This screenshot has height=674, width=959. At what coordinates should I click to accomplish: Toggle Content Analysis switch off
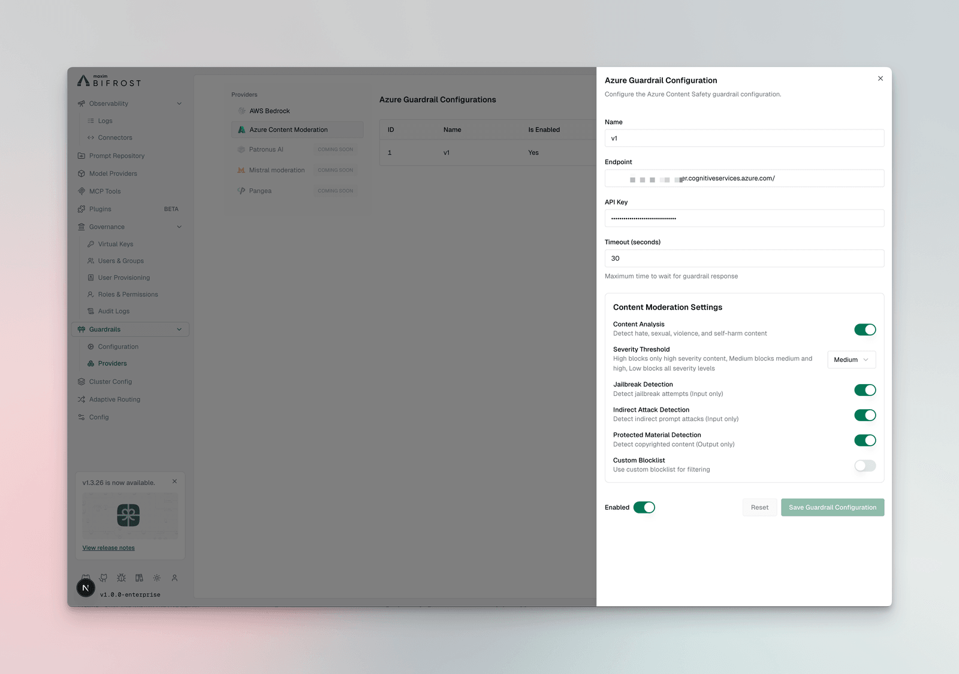865,330
